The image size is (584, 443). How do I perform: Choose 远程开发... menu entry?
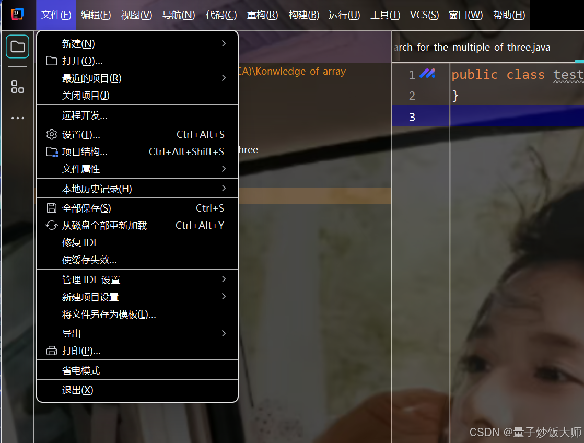pos(137,115)
